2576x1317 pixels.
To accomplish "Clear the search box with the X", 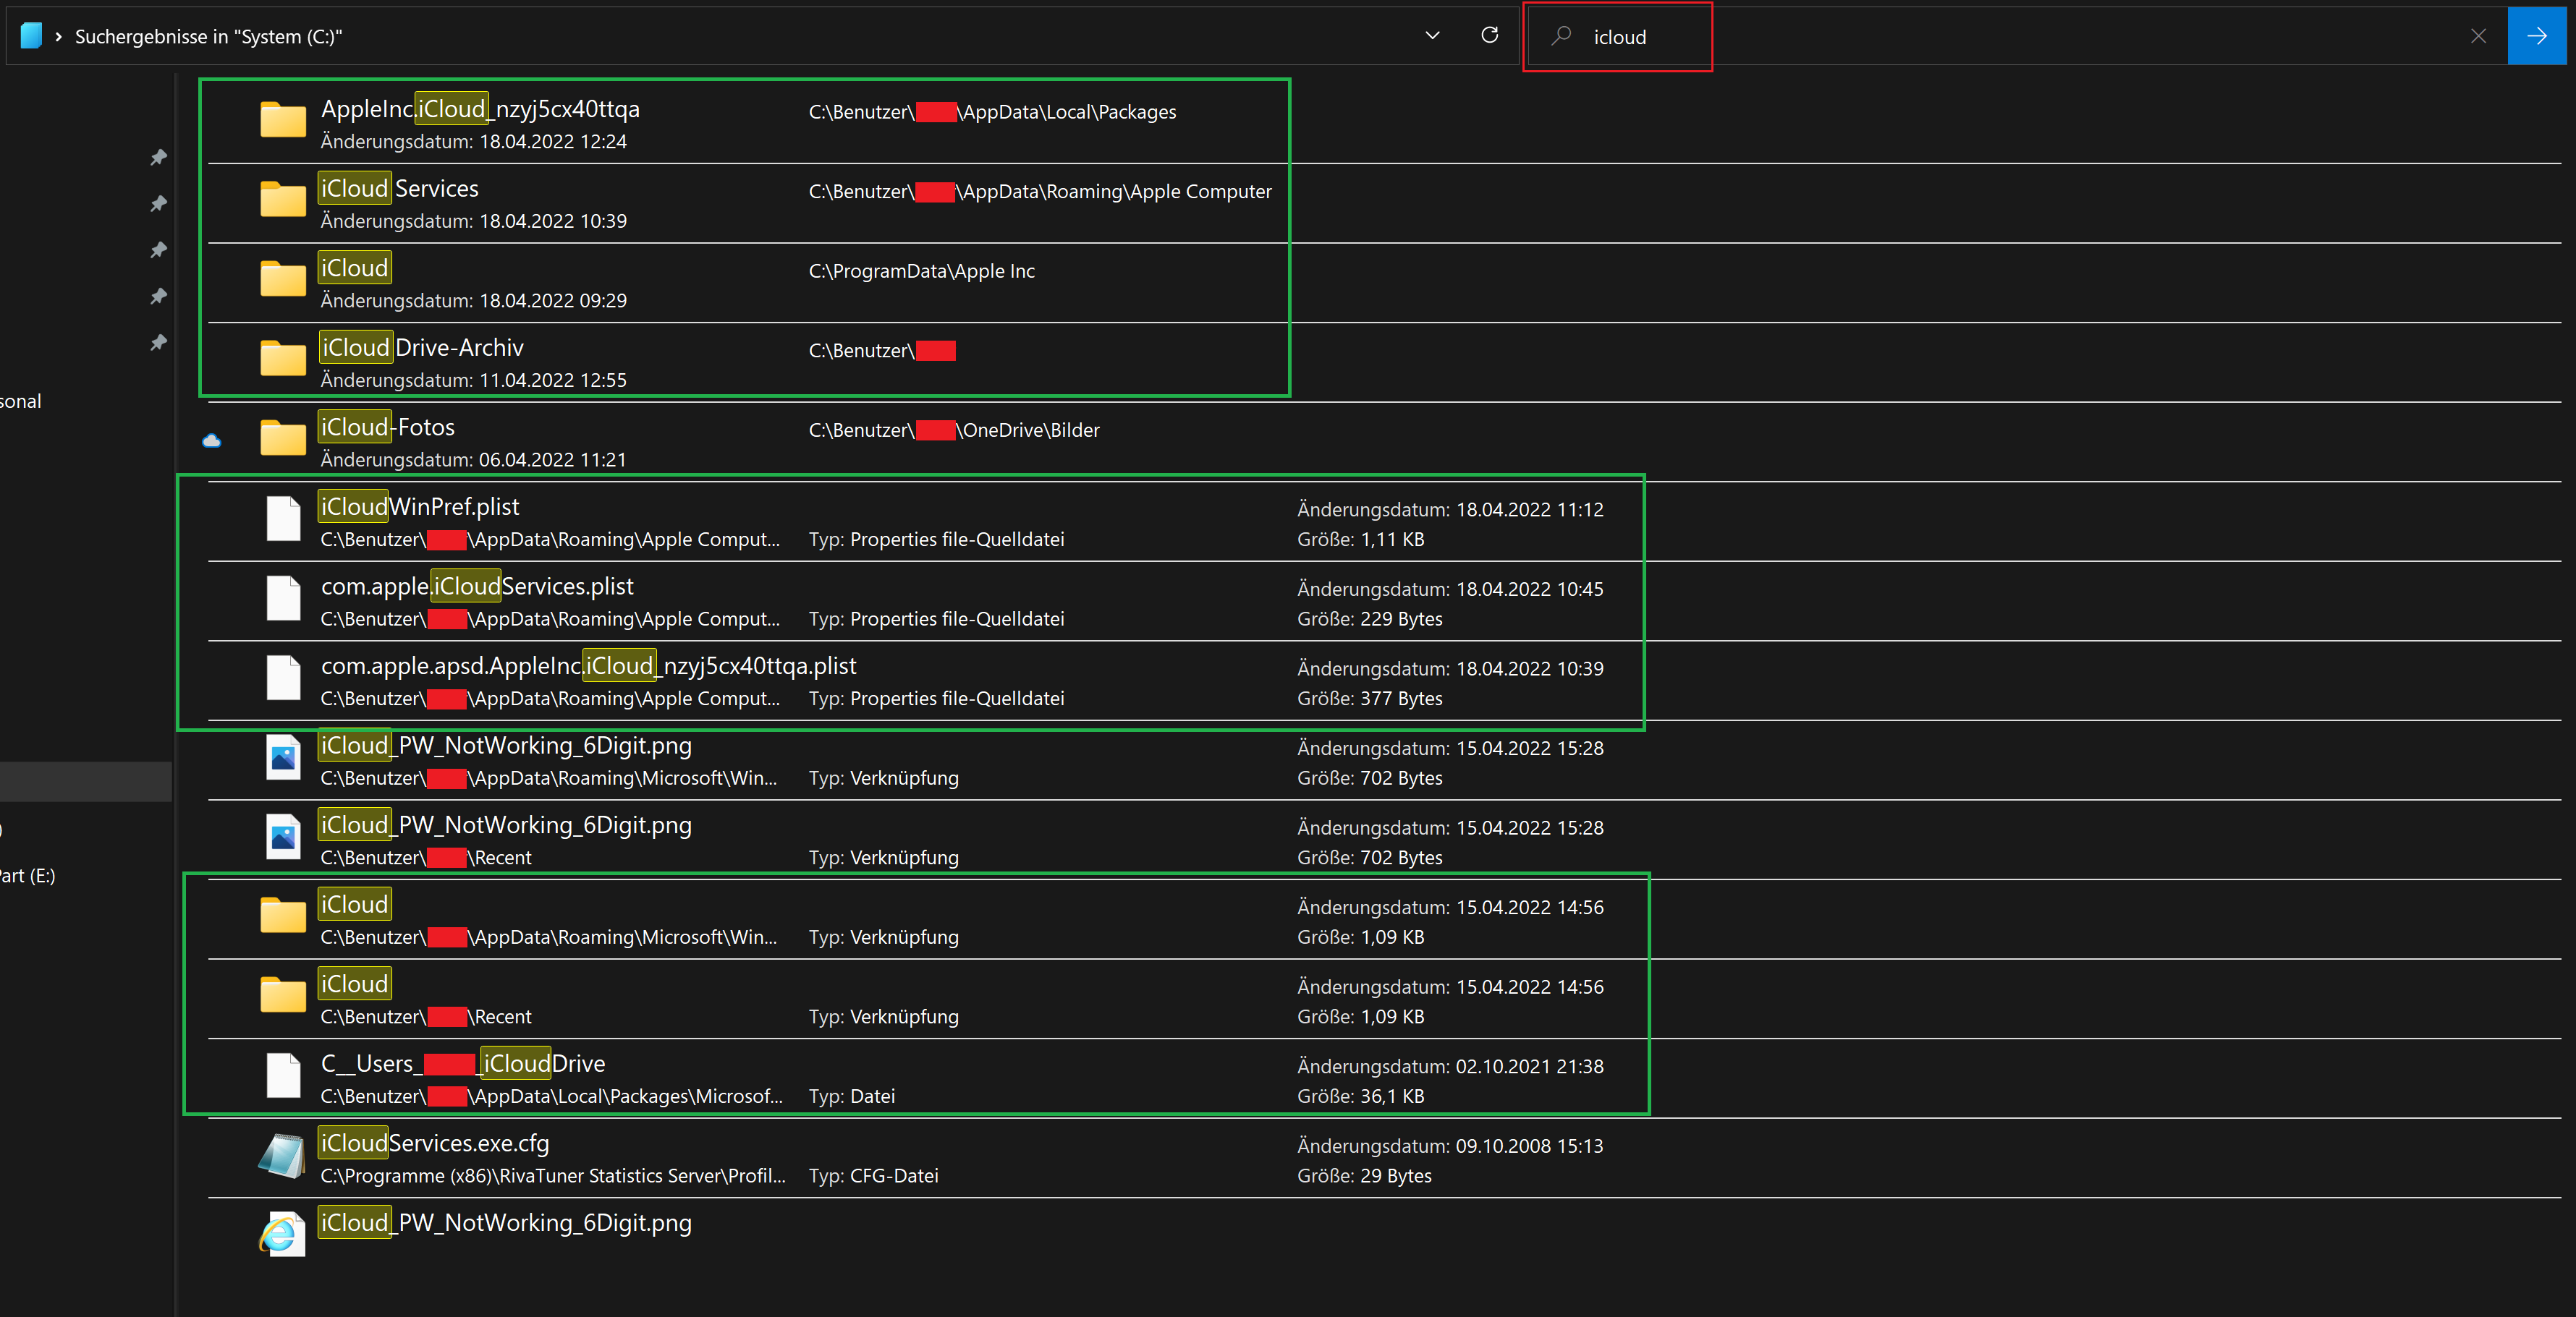I will tap(2478, 36).
